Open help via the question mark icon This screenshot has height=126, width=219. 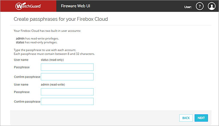click(199, 6)
